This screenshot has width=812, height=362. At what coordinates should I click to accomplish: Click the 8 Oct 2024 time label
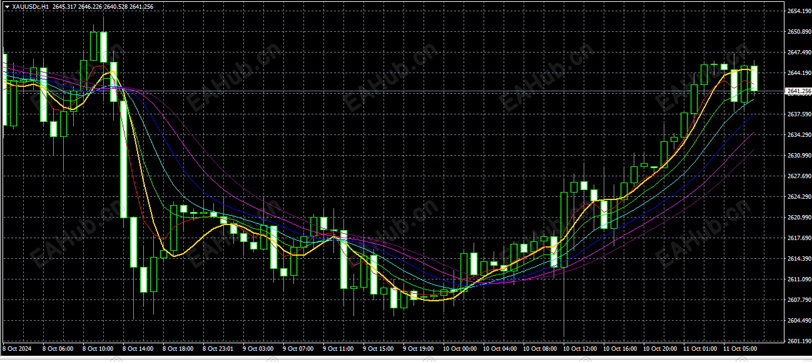[18, 348]
